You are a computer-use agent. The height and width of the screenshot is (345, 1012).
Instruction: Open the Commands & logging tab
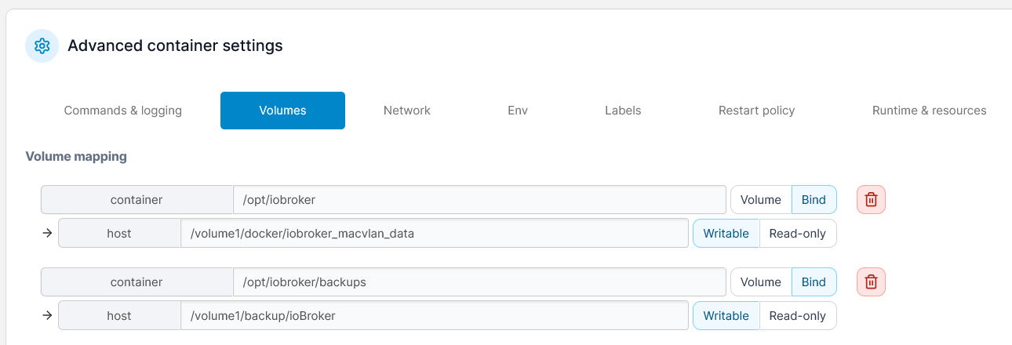click(x=123, y=111)
